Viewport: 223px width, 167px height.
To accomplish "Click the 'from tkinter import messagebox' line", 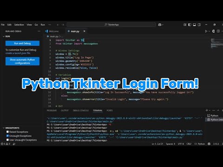I will pos(77,44).
